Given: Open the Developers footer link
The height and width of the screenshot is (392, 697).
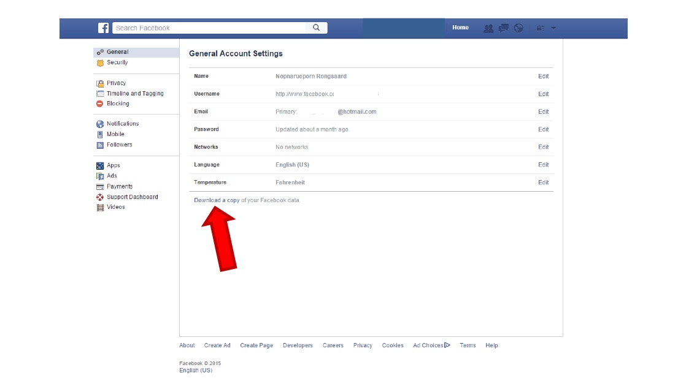Looking at the screenshot, I should [x=298, y=345].
